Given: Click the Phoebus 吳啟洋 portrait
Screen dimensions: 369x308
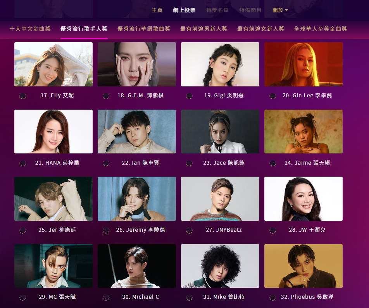Looking at the screenshot, I should (x=303, y=266).
